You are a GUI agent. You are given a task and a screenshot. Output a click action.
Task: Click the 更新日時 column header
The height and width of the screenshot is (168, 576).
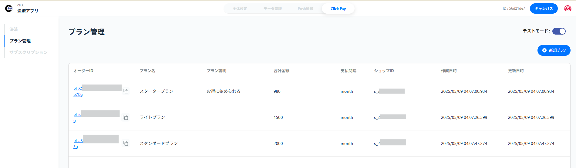[516, 71]
